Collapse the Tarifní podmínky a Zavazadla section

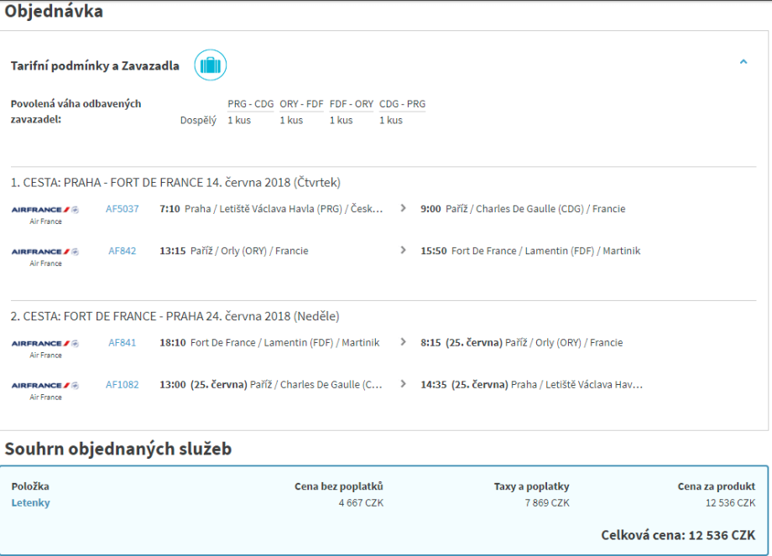pos(743,62)
